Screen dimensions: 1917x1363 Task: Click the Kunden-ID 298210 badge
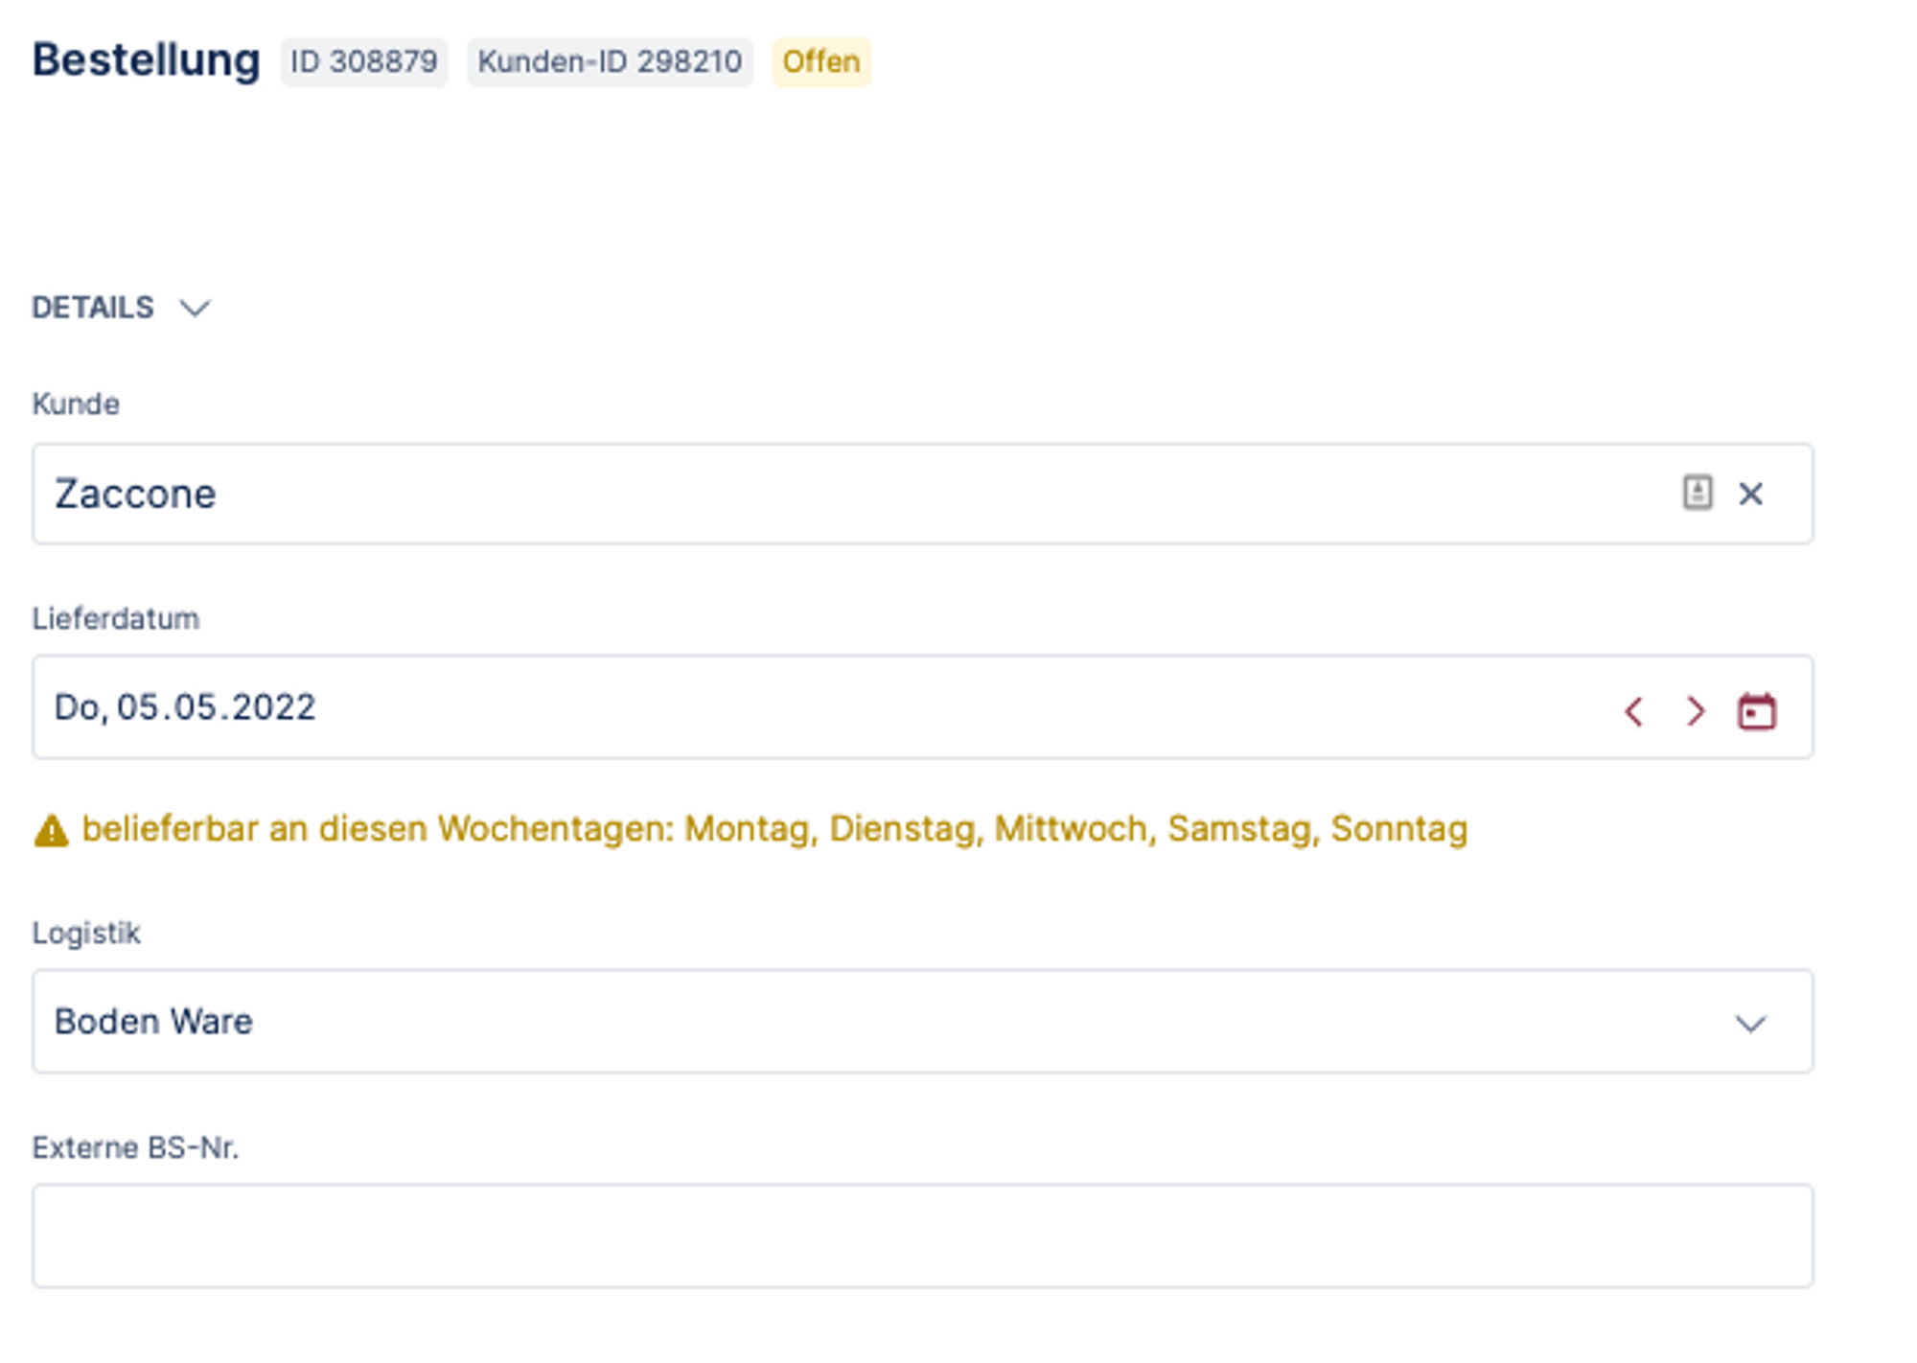click(610, 62)
